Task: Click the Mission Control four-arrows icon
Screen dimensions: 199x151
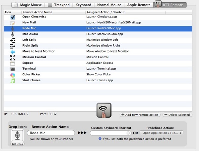Action: pyautogui.click(x=13, y=58)
